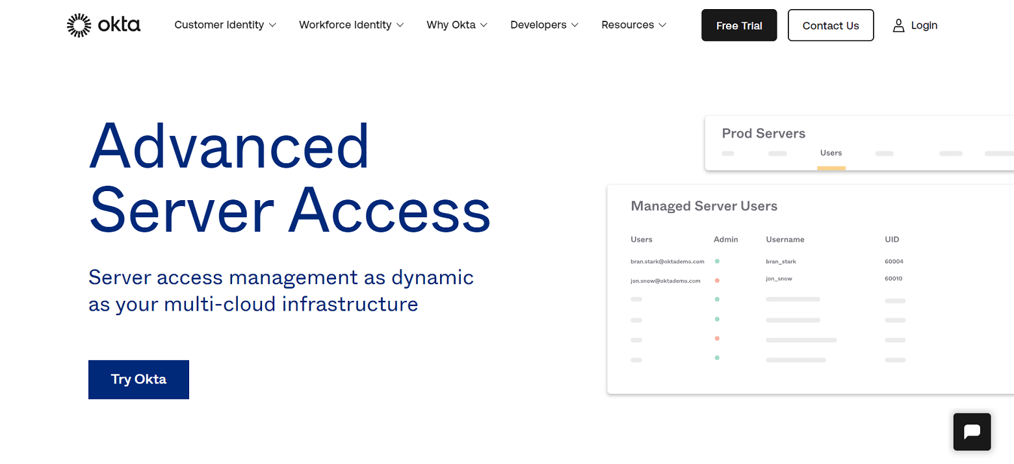Click the Try Okta button
1014x464 pixels.
pyautogui.click(x=138, y=380)
